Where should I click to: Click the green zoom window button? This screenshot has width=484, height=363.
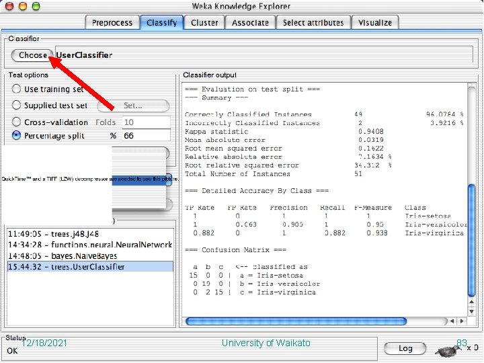[36, 6]
